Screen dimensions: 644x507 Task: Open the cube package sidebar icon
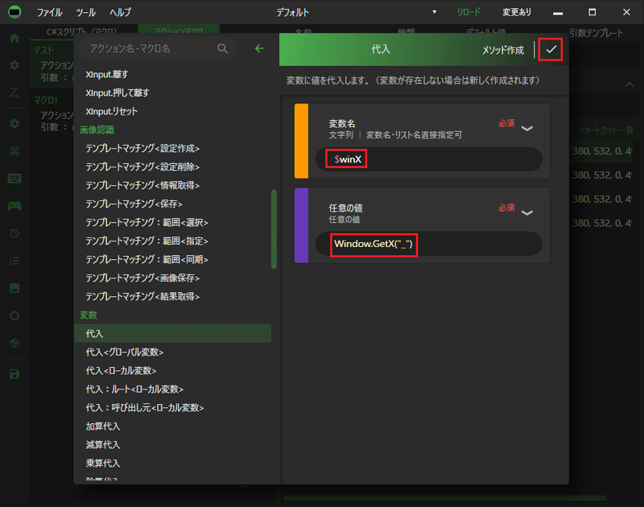[x=14, y=343]
